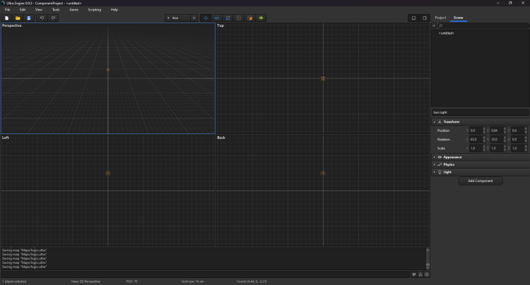Toggle the left panel layout button
This screenshot has height=285, width=530.
pos(413,18)
